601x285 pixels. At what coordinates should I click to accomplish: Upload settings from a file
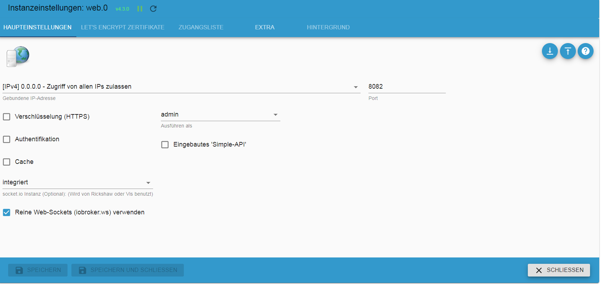[568, 51]
